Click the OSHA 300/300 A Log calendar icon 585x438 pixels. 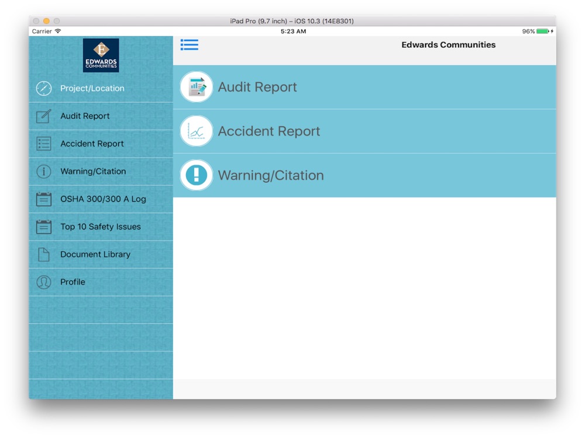point(44,199)
